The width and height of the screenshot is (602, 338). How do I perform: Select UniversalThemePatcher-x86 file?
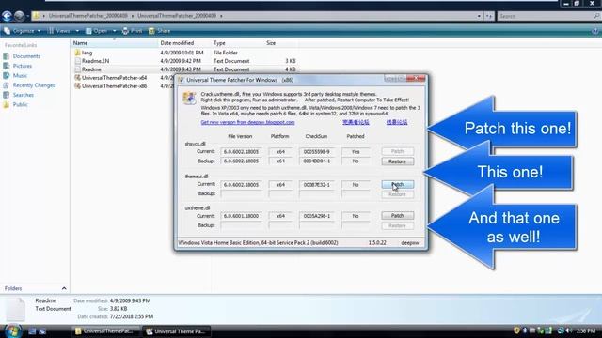coord(111,86)
